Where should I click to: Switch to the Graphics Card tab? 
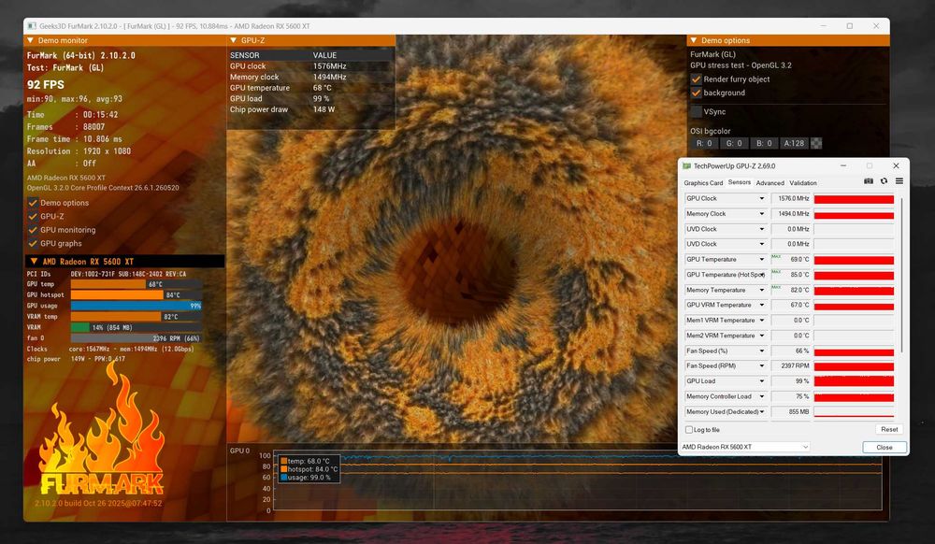click(x=703, y=183)
